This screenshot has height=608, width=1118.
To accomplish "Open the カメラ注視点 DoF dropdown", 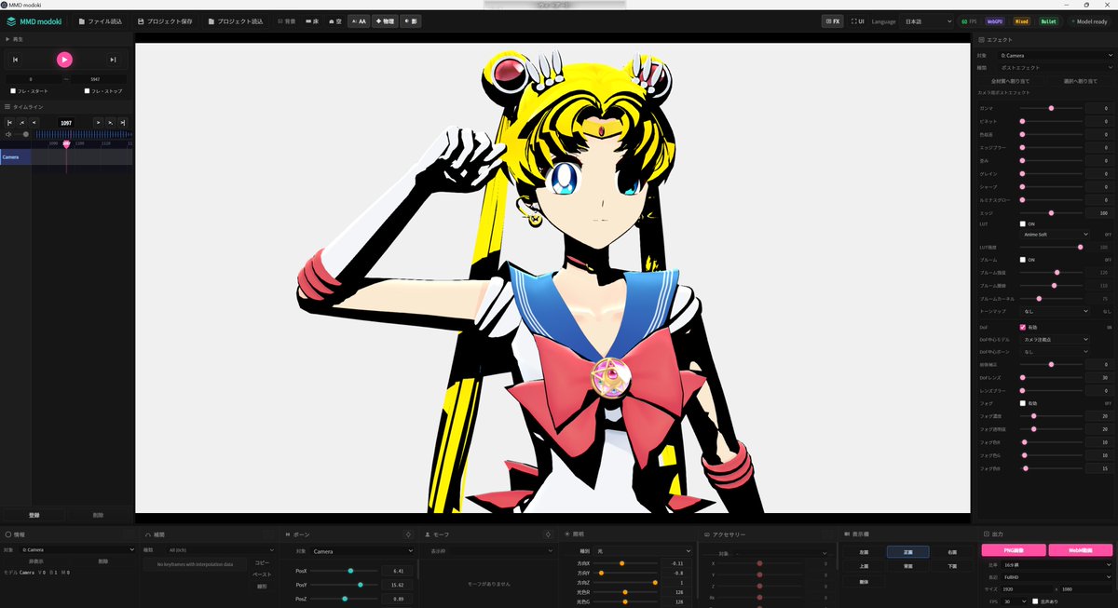I will (x=1055, y=340).
